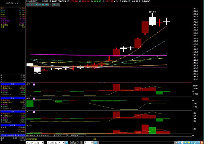Click the green volume bar

(x=152, y=131)
